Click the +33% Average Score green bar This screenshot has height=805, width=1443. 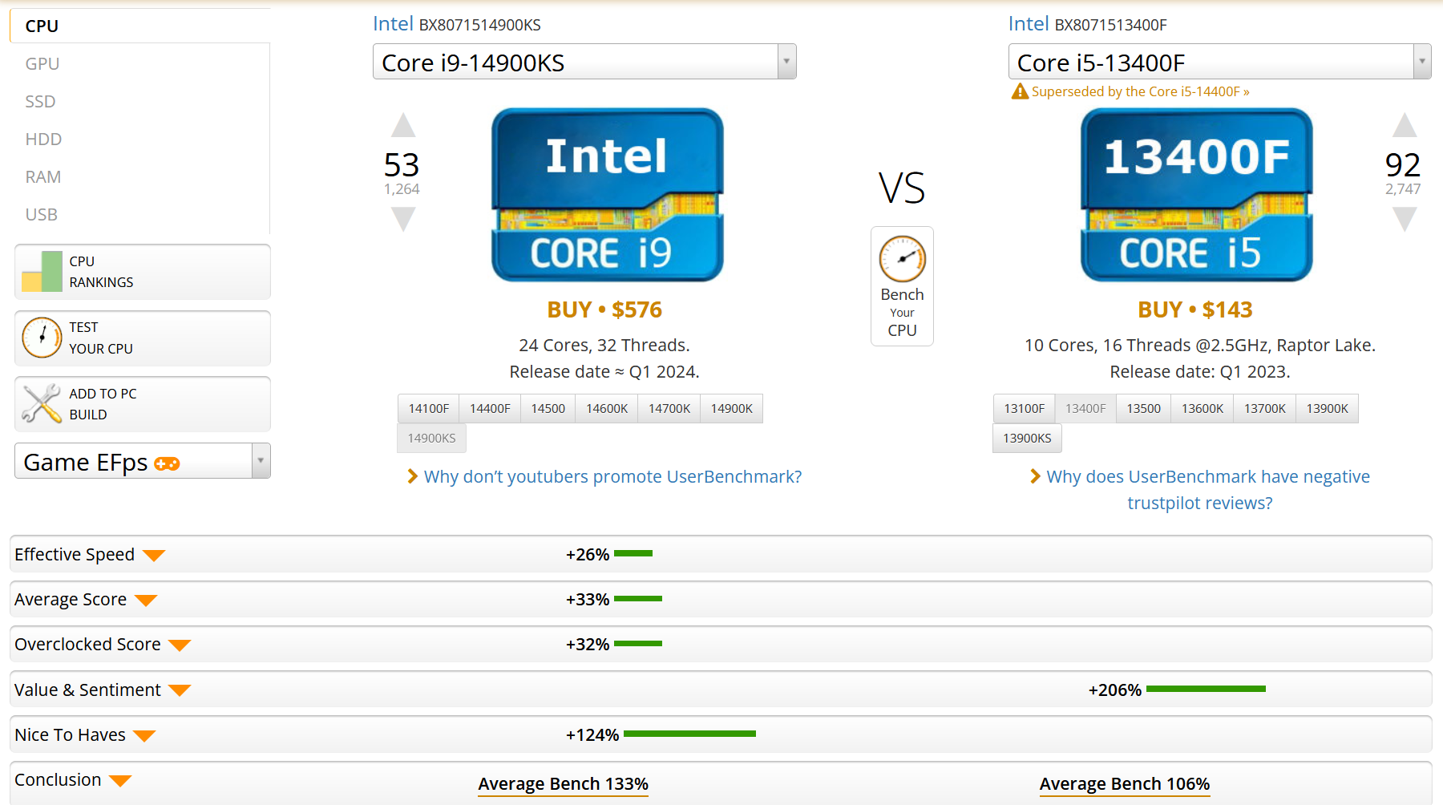tap(638, 599)
